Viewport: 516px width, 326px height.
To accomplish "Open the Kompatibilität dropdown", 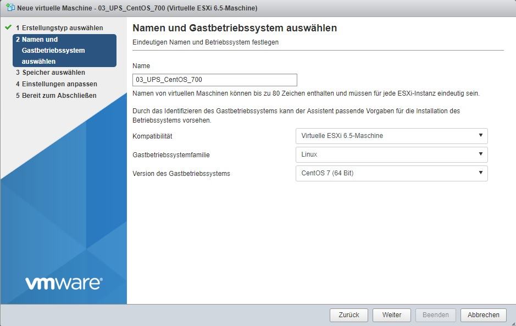I will 392,136.
